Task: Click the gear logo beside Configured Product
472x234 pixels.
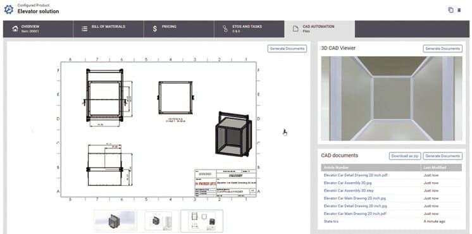Action: (8, 9)
